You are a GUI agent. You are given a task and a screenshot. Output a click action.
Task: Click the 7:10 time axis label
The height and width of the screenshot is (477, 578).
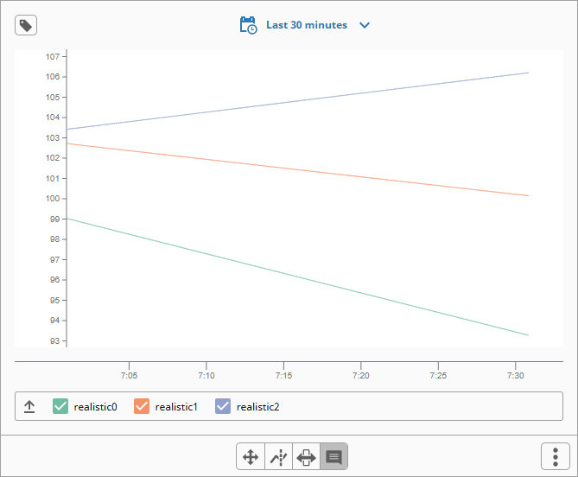[206, 375]
